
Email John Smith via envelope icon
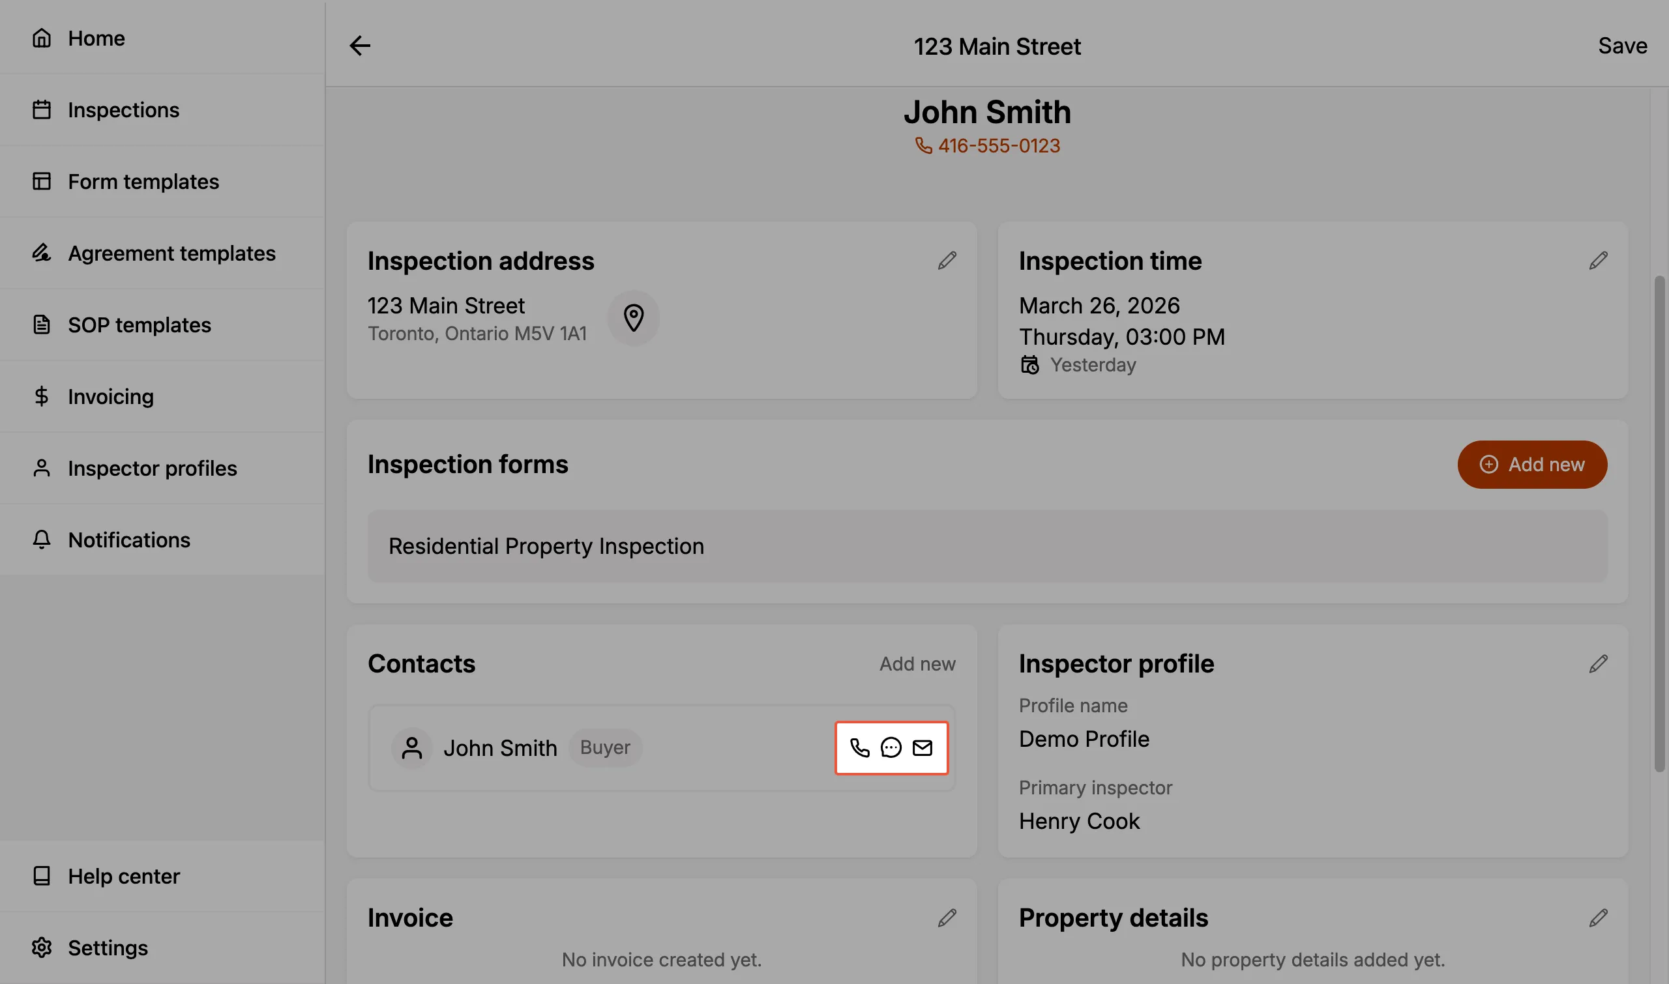click(x=922, y=748)
